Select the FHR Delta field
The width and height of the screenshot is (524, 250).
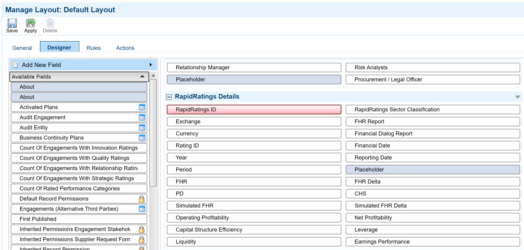433,182
